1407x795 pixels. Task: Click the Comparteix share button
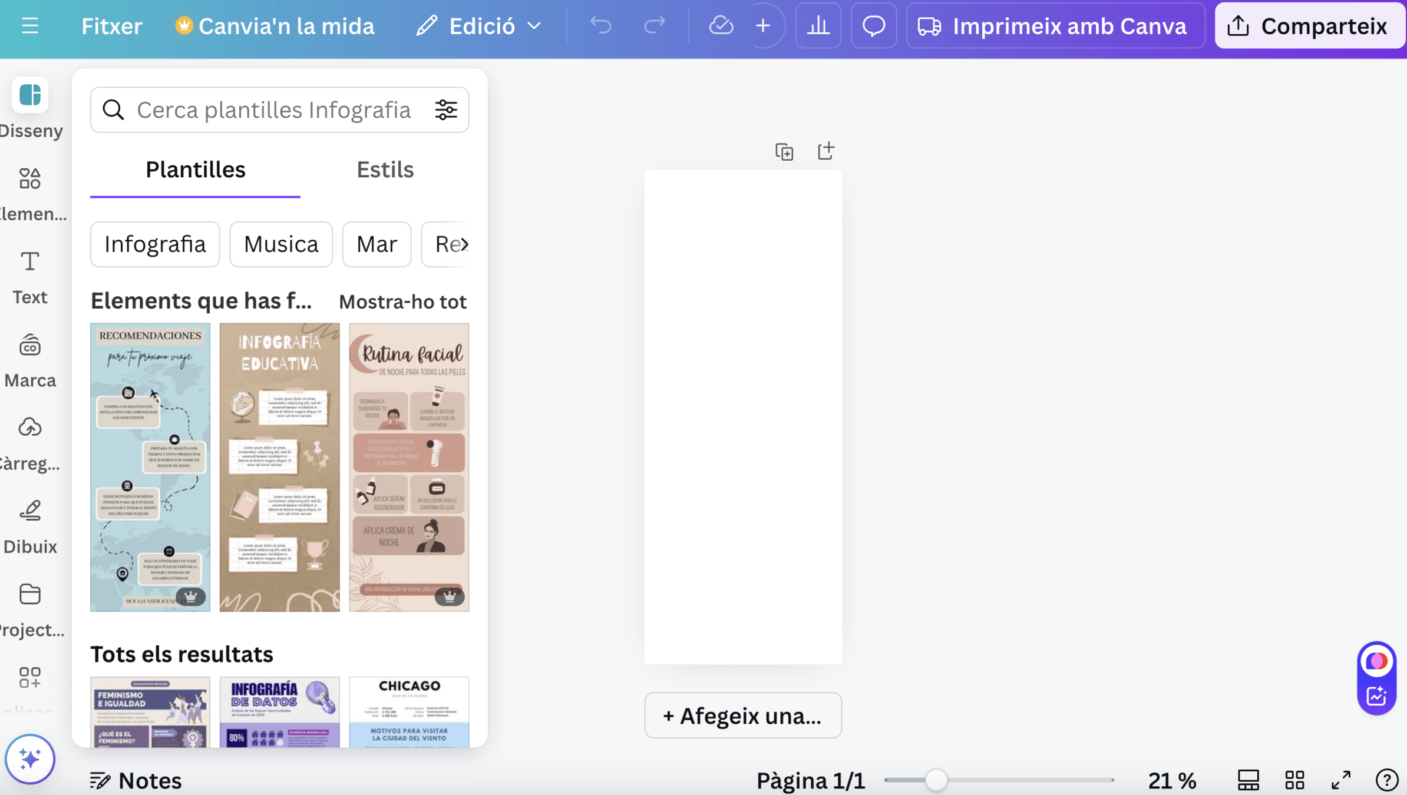point(1309,26)
